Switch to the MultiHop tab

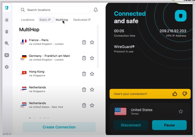click(62, 20)
